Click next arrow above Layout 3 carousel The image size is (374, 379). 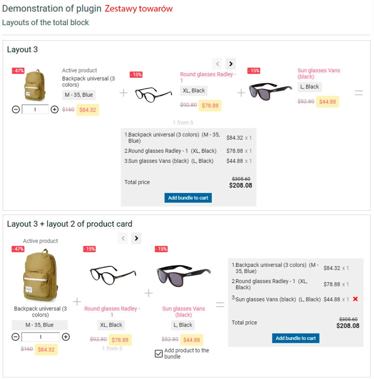[x=230, y=64]
